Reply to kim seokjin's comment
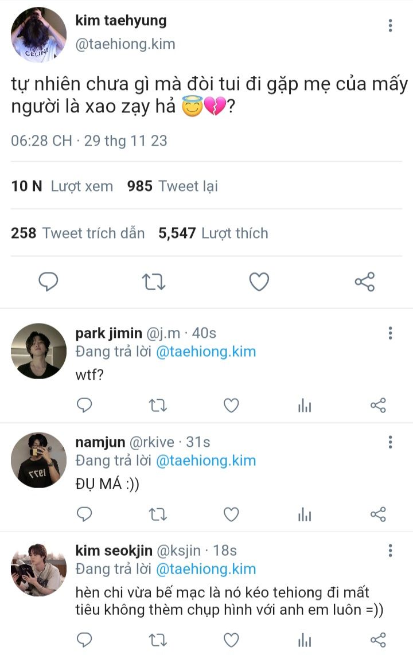The image size is (413, 655). [84, 640]
